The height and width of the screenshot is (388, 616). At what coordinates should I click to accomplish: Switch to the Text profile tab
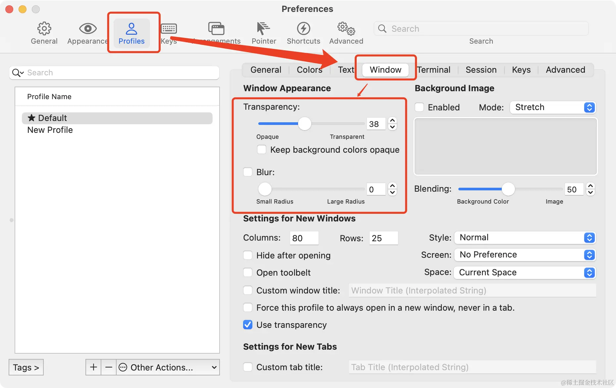tap(346, 70)
